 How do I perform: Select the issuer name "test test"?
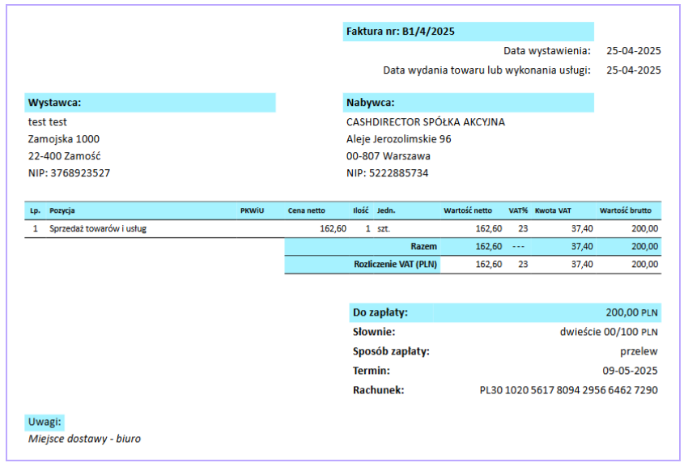48,122
